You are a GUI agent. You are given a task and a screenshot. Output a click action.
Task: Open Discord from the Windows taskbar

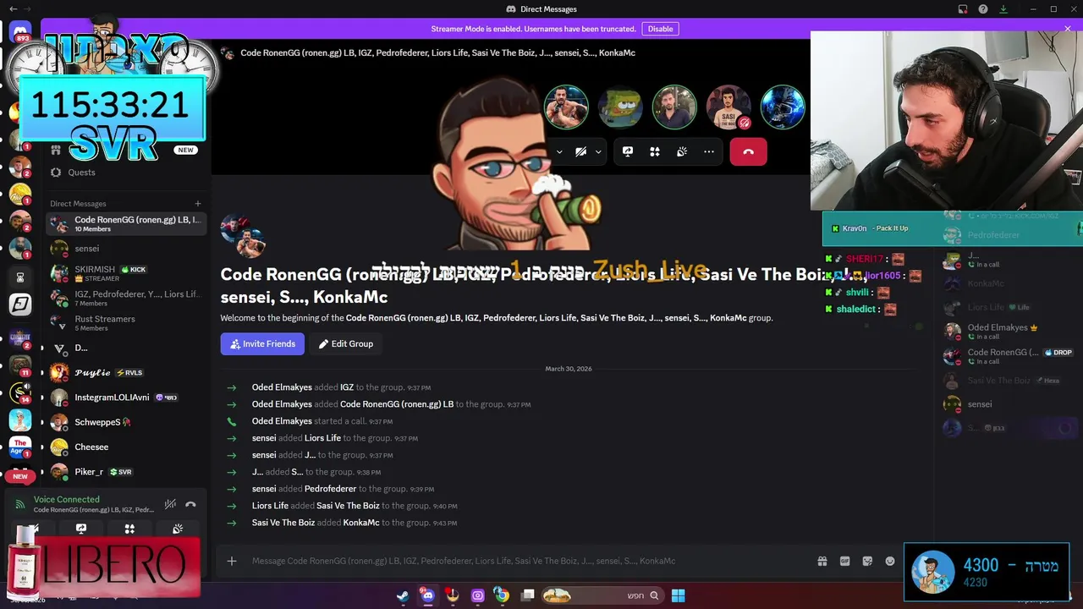tap(427, 595)
